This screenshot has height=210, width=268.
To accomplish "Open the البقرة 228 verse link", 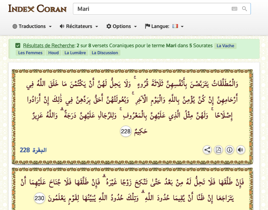I will tap(33, 150).
